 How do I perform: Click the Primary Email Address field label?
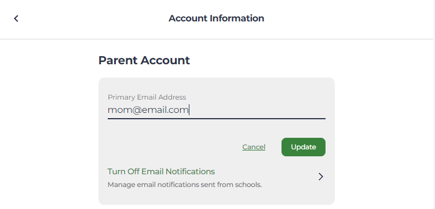coord(147,97)
